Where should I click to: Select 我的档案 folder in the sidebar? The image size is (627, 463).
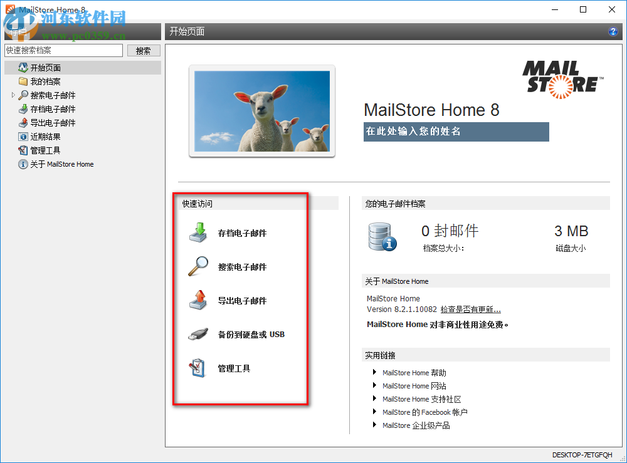tap(39, 81)
